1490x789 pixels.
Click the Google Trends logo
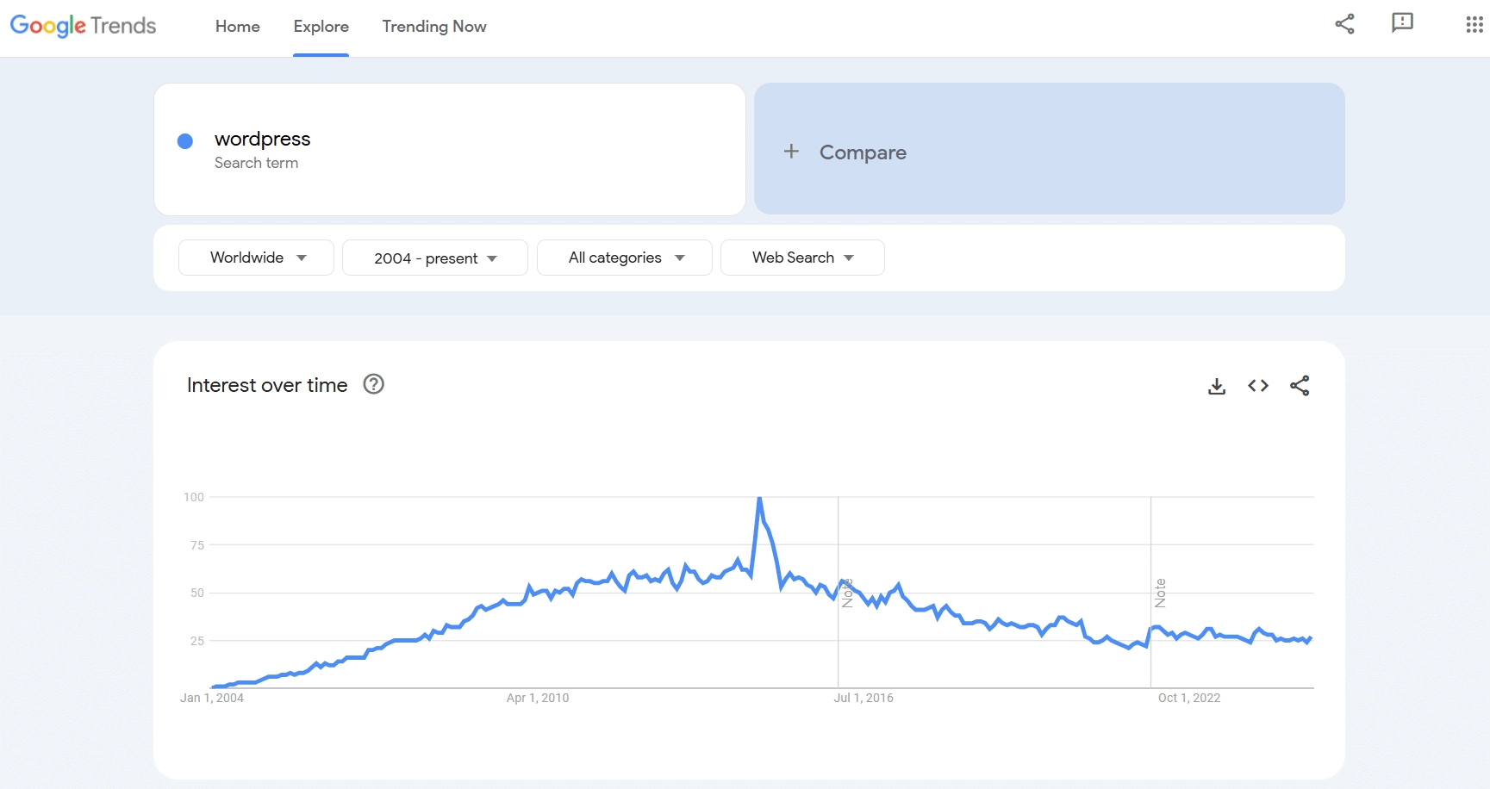83,26
